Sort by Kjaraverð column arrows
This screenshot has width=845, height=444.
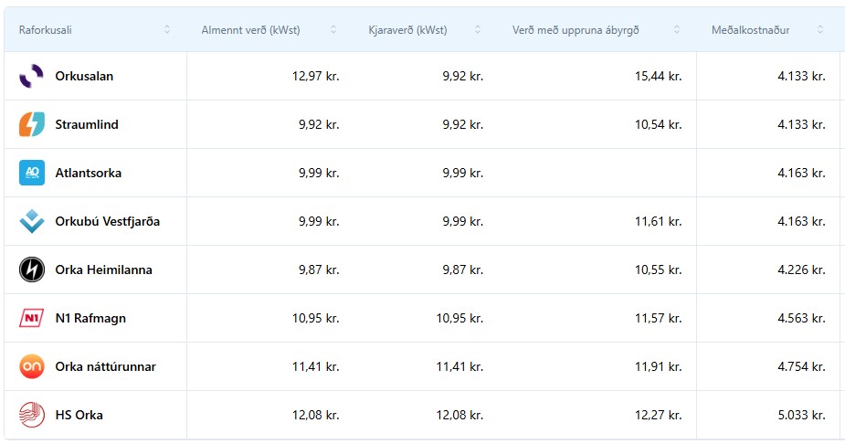(x=478, y=30)
